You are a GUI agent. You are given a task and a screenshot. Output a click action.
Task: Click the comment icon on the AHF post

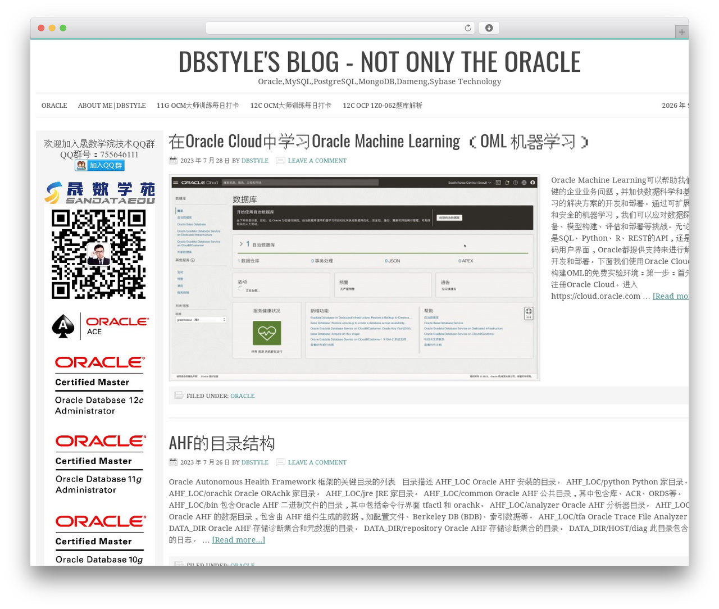pos(280,462)
